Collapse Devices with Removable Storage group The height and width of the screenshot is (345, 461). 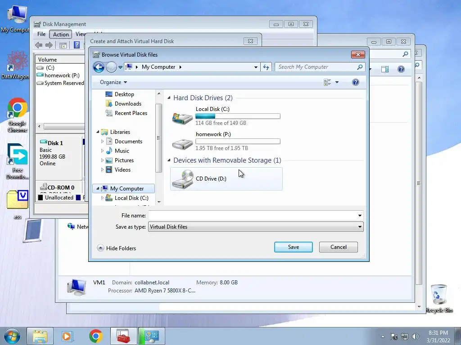[169, 160]
